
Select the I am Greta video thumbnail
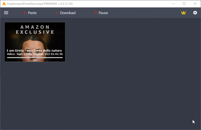pyautogui.click(x=35, y=42)
